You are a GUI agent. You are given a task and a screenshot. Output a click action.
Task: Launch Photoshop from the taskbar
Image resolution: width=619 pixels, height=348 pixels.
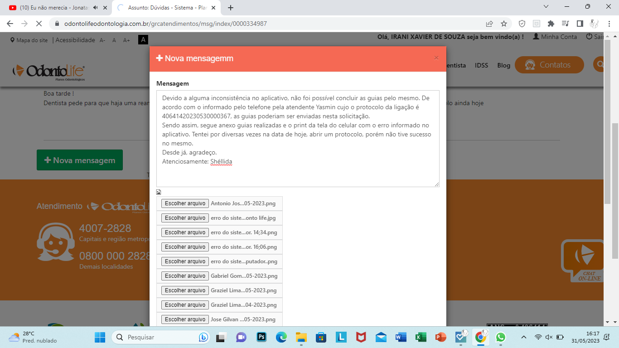pos(261,337)
